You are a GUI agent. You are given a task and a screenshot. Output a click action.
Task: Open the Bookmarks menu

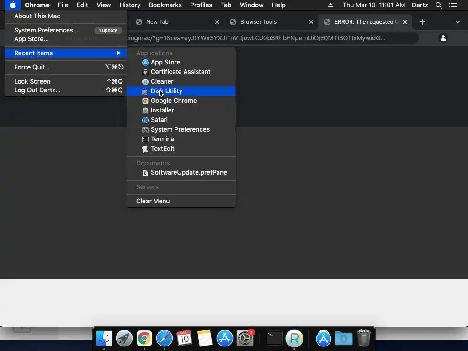(165, 5)
